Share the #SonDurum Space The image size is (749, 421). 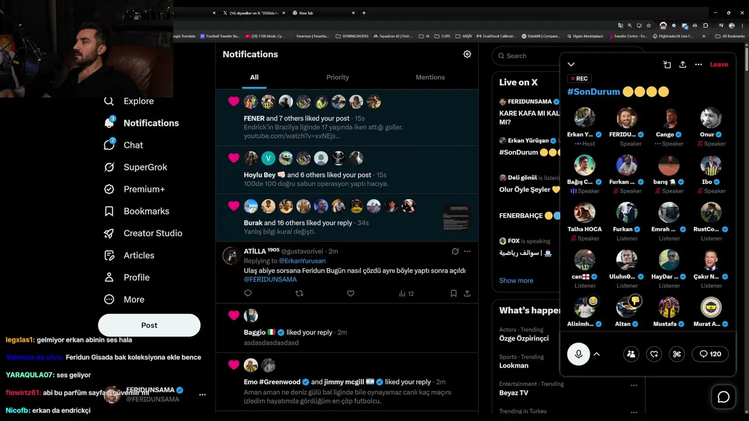682,64
